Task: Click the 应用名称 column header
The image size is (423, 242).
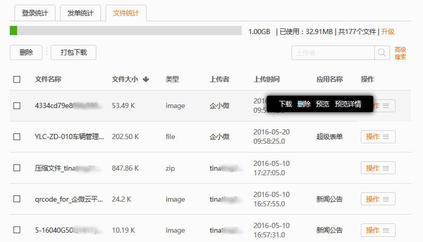Action: pos(330,79)
